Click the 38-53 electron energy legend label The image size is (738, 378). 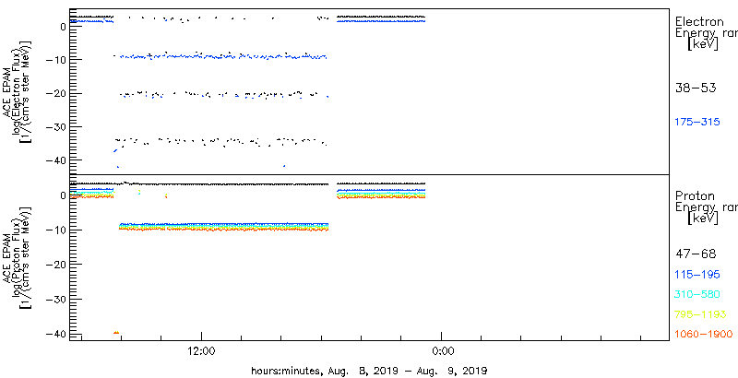pyautogui.click(x=696, y=88)
